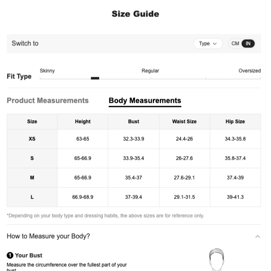Open the Type dropdown
The height and width of the screenshot is (271, 271).
click(x=208, y=43)
